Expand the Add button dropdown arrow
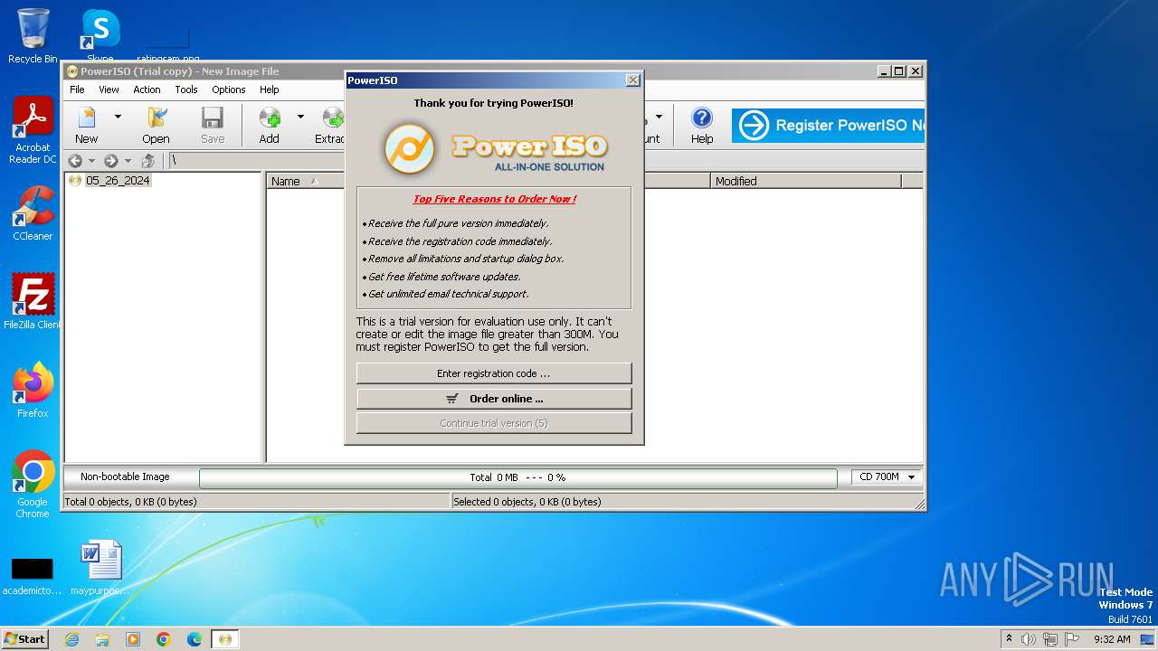Screen dimensions: 1158x651 [300, 117]
